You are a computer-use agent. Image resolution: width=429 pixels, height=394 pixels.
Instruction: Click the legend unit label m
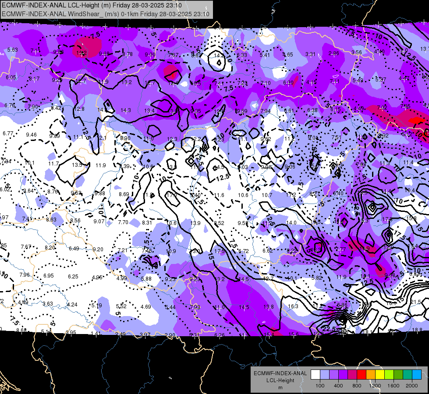pos(280,387)
